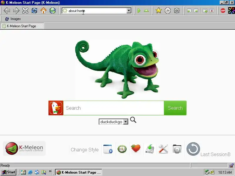Expand the URL bar dropdown arrow
Viewport: 235px width, 176px height.
click(x=129, y=11)
